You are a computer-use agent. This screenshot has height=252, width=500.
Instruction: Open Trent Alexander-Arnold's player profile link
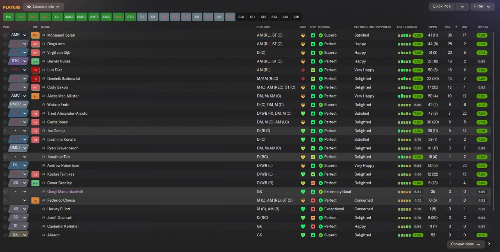coord(67,114)
